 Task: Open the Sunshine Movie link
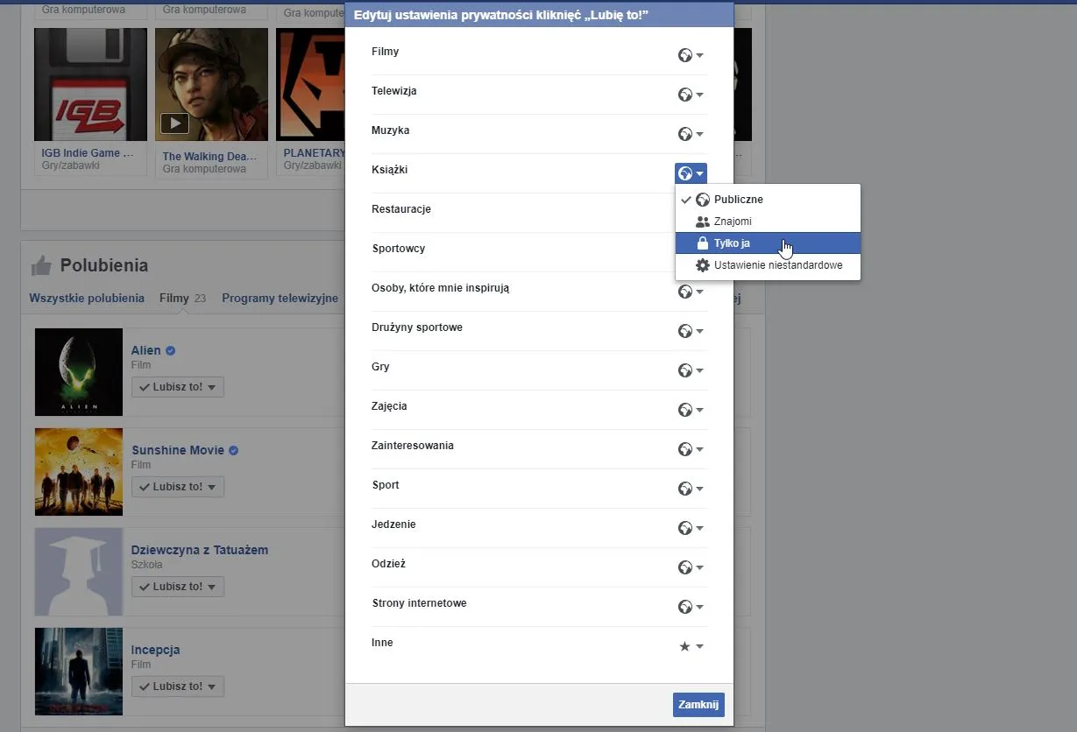pyautogui.click(x=177, y=449)
